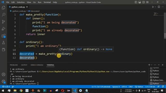Screen dimensions: 166x93
Task: Open Opera browser from taskbar
Action: (63, 91)
